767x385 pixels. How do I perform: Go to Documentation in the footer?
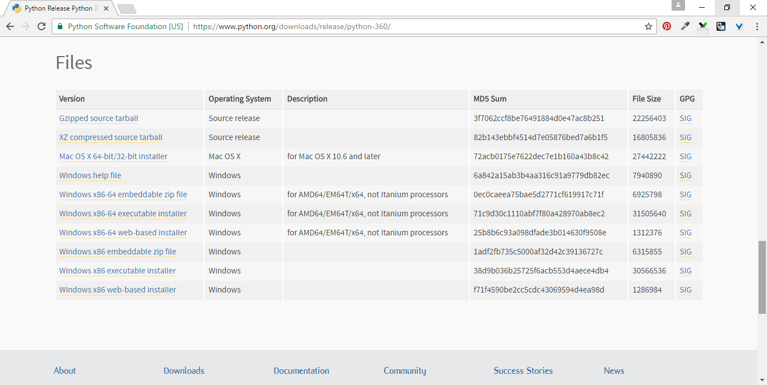coord(301,370)
